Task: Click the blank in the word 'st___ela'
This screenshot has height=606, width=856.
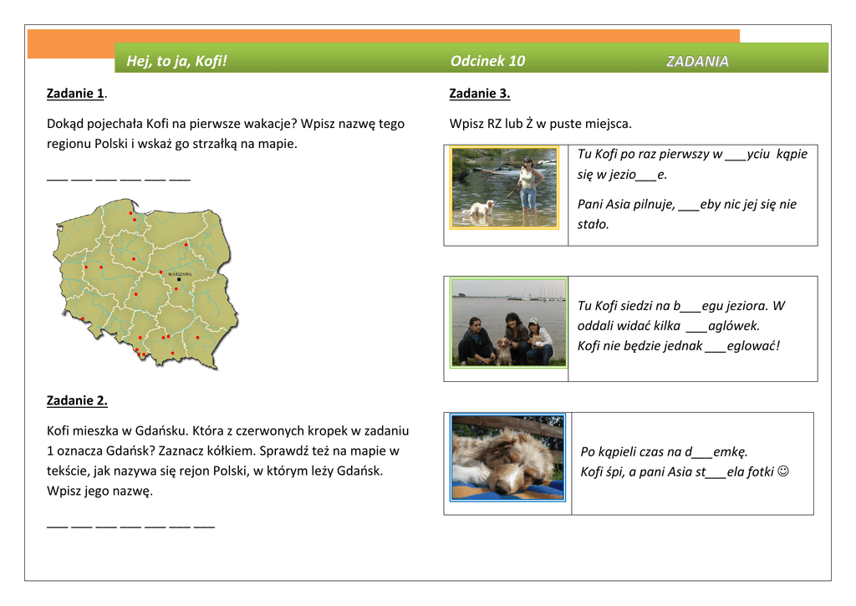Action: (x=716, y=472)
